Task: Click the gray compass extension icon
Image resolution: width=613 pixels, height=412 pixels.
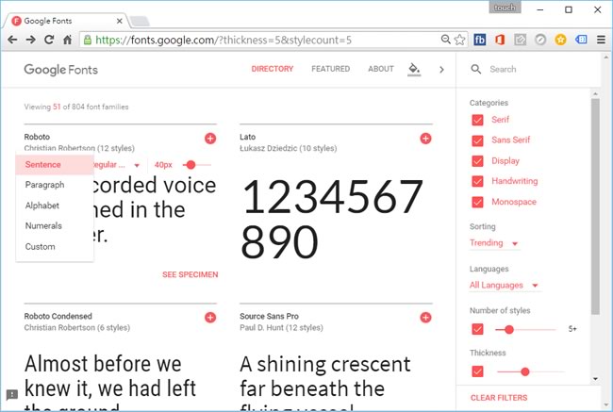Action: click(x=540, y=40)
